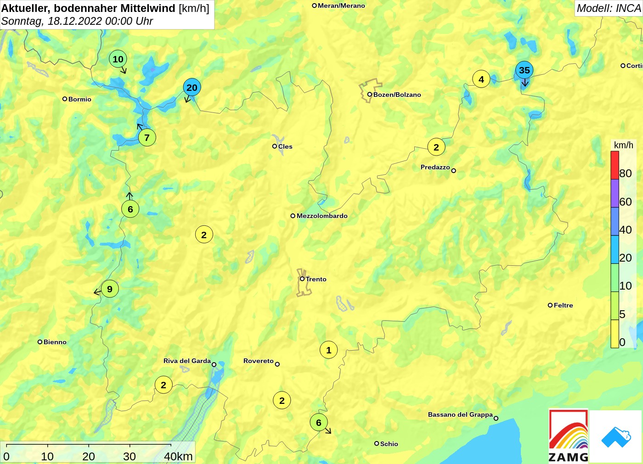Select the wind station marker showing 35
This screenshot has height=464, width=643.
point(525,70)
